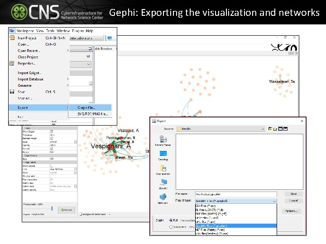The width and height of the screenshot is (326, 244).
Task: Go to Documents in Export dialog
Action: point(163,170)
